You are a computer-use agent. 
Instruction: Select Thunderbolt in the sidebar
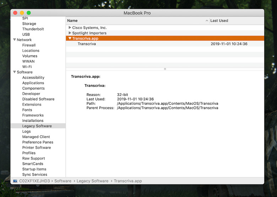pos(33,29)
